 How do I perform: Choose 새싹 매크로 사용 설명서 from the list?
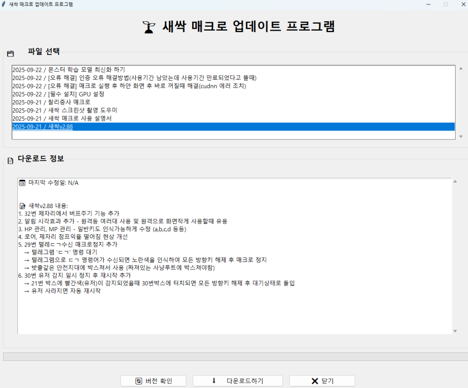click(x=62, y=119)
